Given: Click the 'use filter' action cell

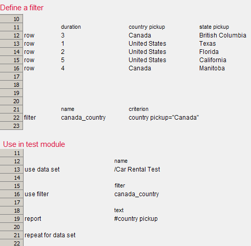Looking at the screenshot, I should click(37, 194).
